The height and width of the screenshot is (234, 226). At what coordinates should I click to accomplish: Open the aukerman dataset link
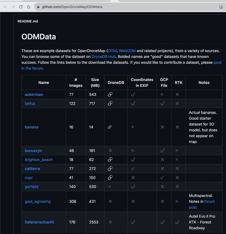click(x=34, y=94)
